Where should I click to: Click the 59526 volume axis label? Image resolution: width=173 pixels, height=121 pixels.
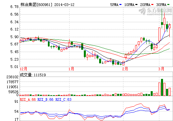(x=13, y=92)
